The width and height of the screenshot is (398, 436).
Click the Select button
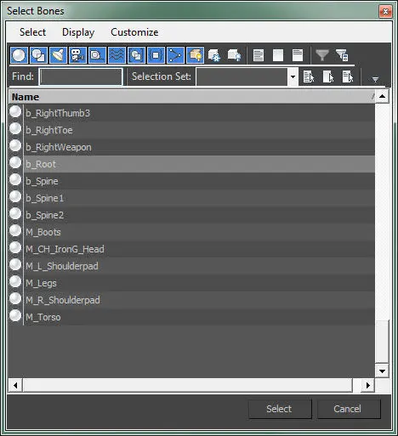tap(280, 409)
